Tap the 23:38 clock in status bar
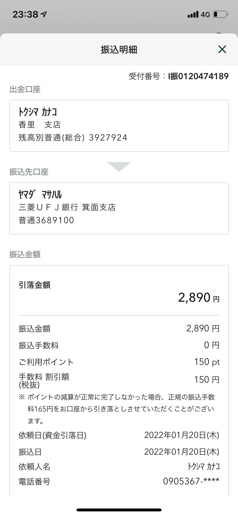The width and height of the screenshot is (238, 516). pos(25,14)
